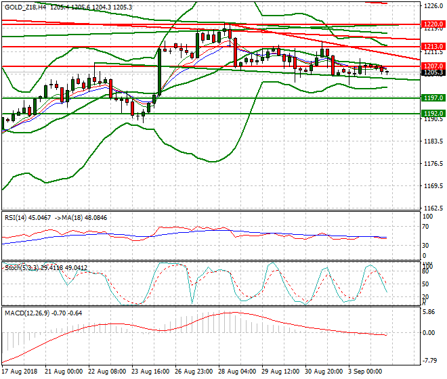Screen dimensions: 447x379
Task: Select the green 1197.0 support level label
Action: (x=433, y=98)
